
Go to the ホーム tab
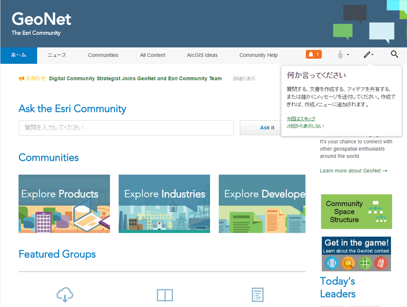(x=19, y=55)
